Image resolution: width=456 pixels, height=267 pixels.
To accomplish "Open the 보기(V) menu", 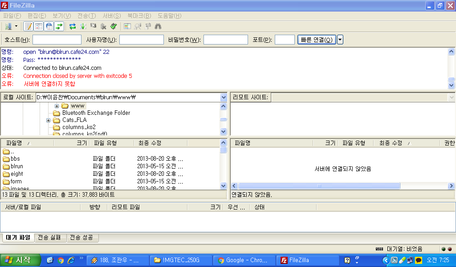I will 61,16.
